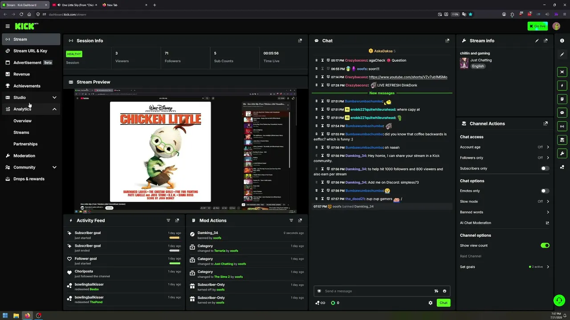Open chat settings gear

(431, 303)
